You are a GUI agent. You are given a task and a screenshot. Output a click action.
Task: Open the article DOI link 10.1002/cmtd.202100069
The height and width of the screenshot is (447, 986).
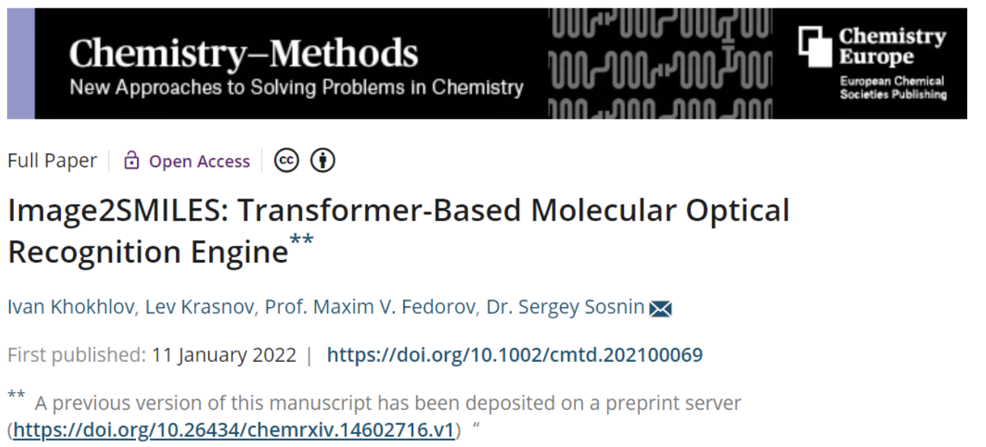(x=514, y=355)
